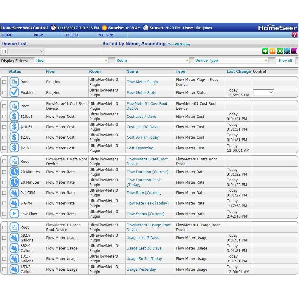299x299 pixels.
Task: Click the blue antenna broadcast icon
Action: pos(287,51)
